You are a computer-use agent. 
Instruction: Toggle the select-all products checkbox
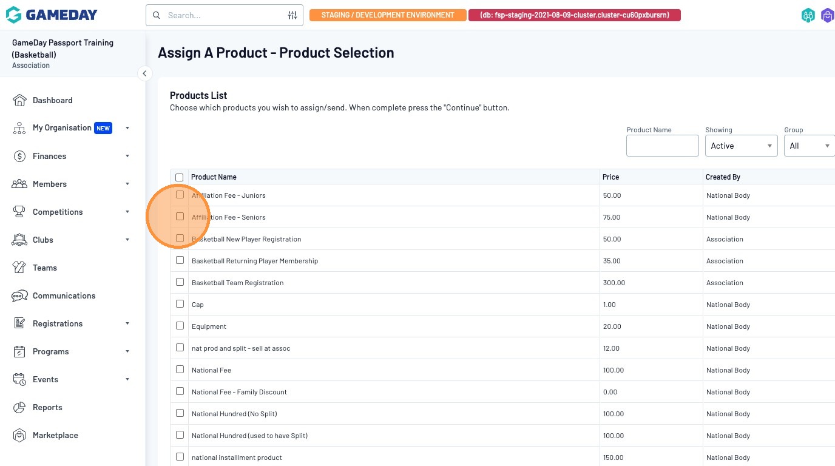179,177
